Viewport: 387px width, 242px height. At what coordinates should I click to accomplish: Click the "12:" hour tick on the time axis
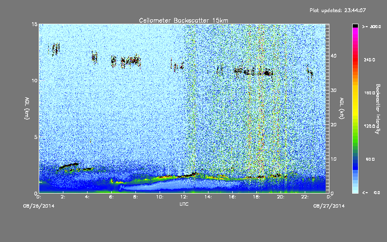[x=184, y=197]
